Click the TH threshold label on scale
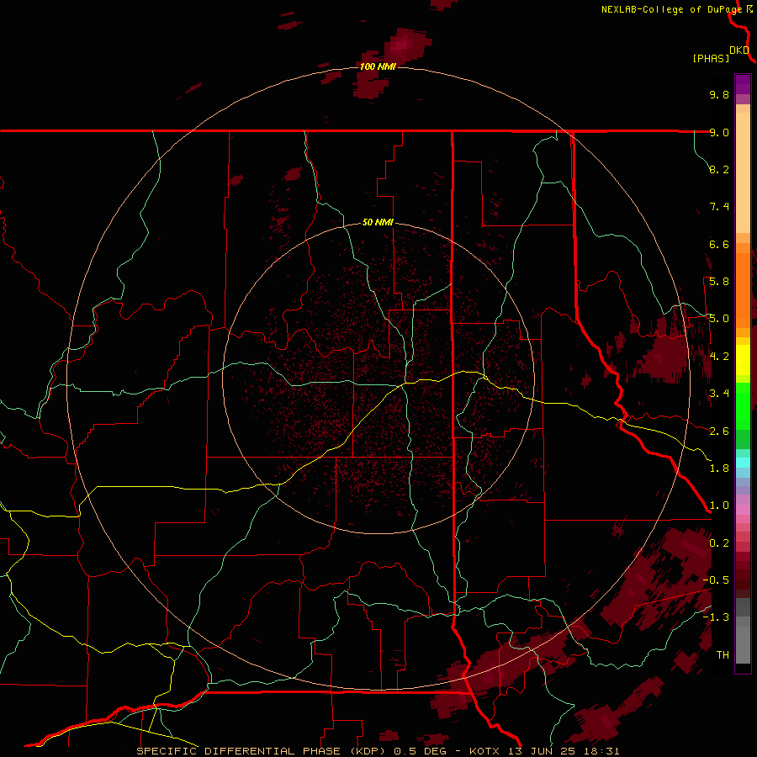757x757 pixels. (723, 655)
